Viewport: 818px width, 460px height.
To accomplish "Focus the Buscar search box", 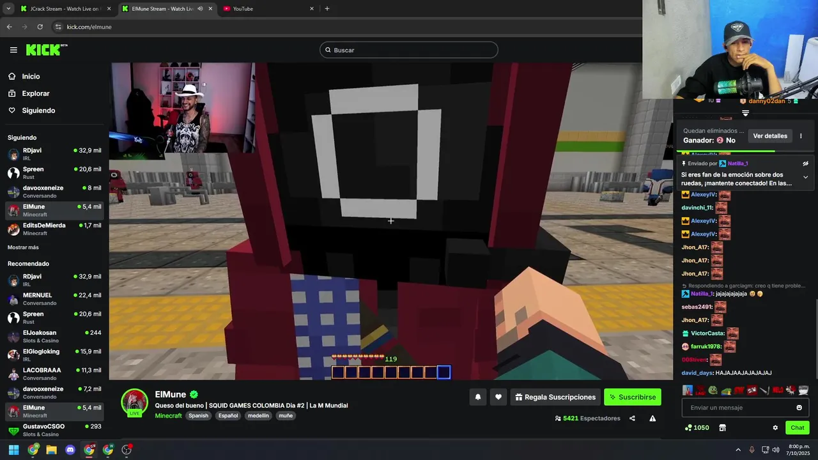I will click(x=409, y=50).
